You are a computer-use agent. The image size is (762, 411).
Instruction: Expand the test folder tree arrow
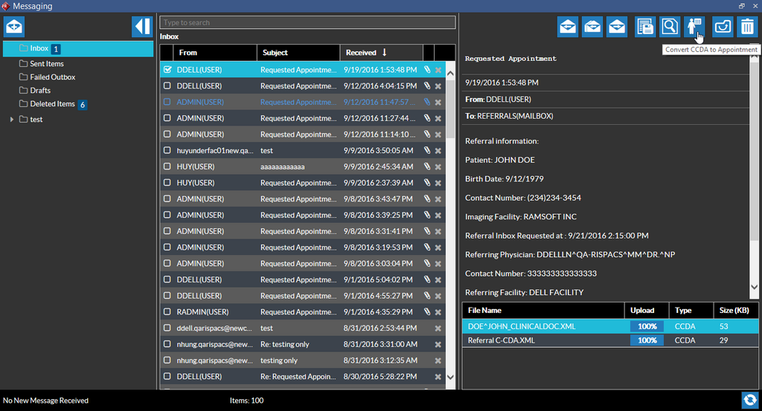pos(12,120)
